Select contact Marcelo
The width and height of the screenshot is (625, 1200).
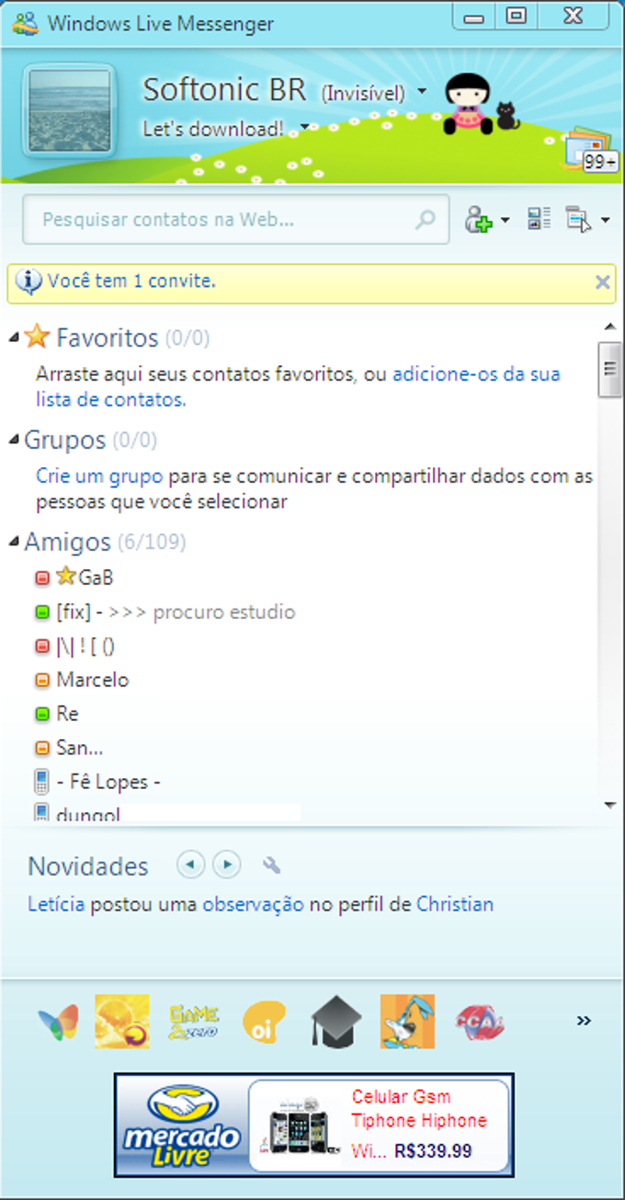click(93, 680)
